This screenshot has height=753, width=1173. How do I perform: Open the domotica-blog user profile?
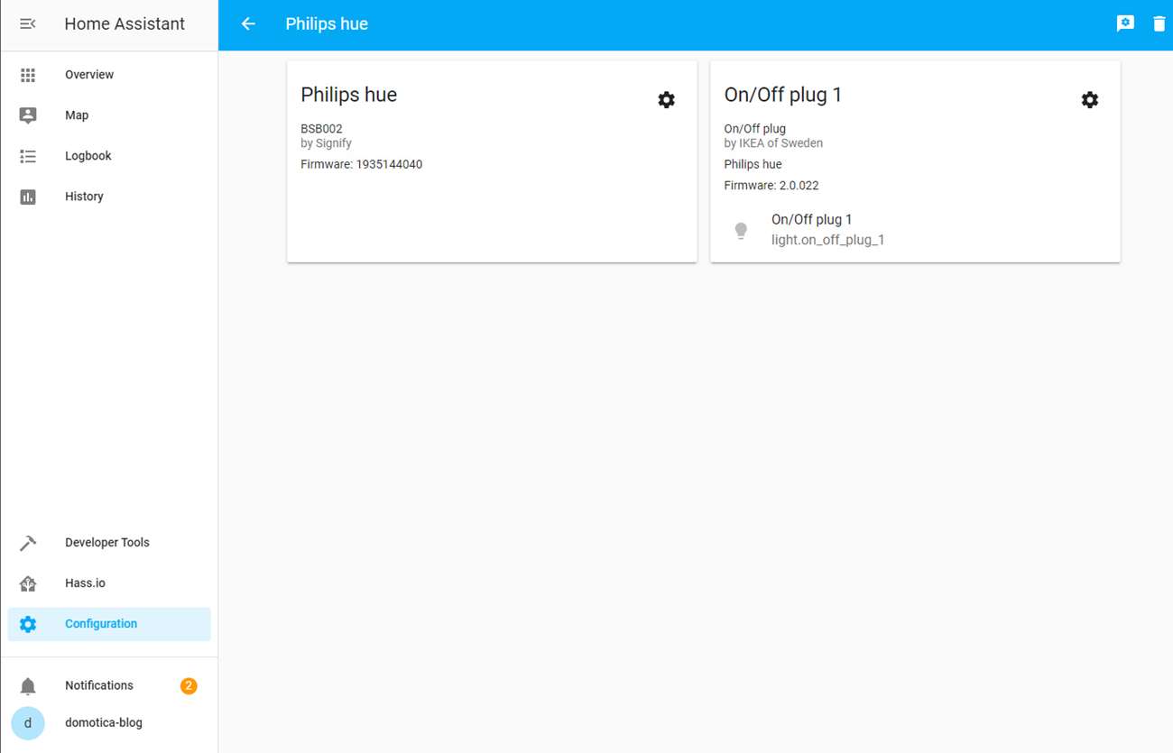point(104,722)
